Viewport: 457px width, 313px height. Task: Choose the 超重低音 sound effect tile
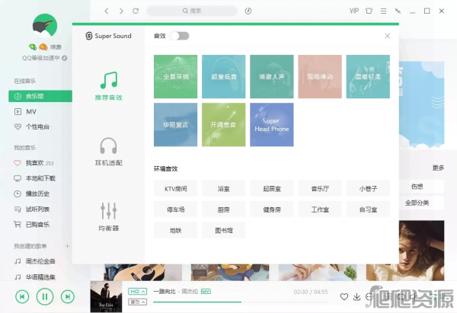pyautogui.click(x=223, y=77)
